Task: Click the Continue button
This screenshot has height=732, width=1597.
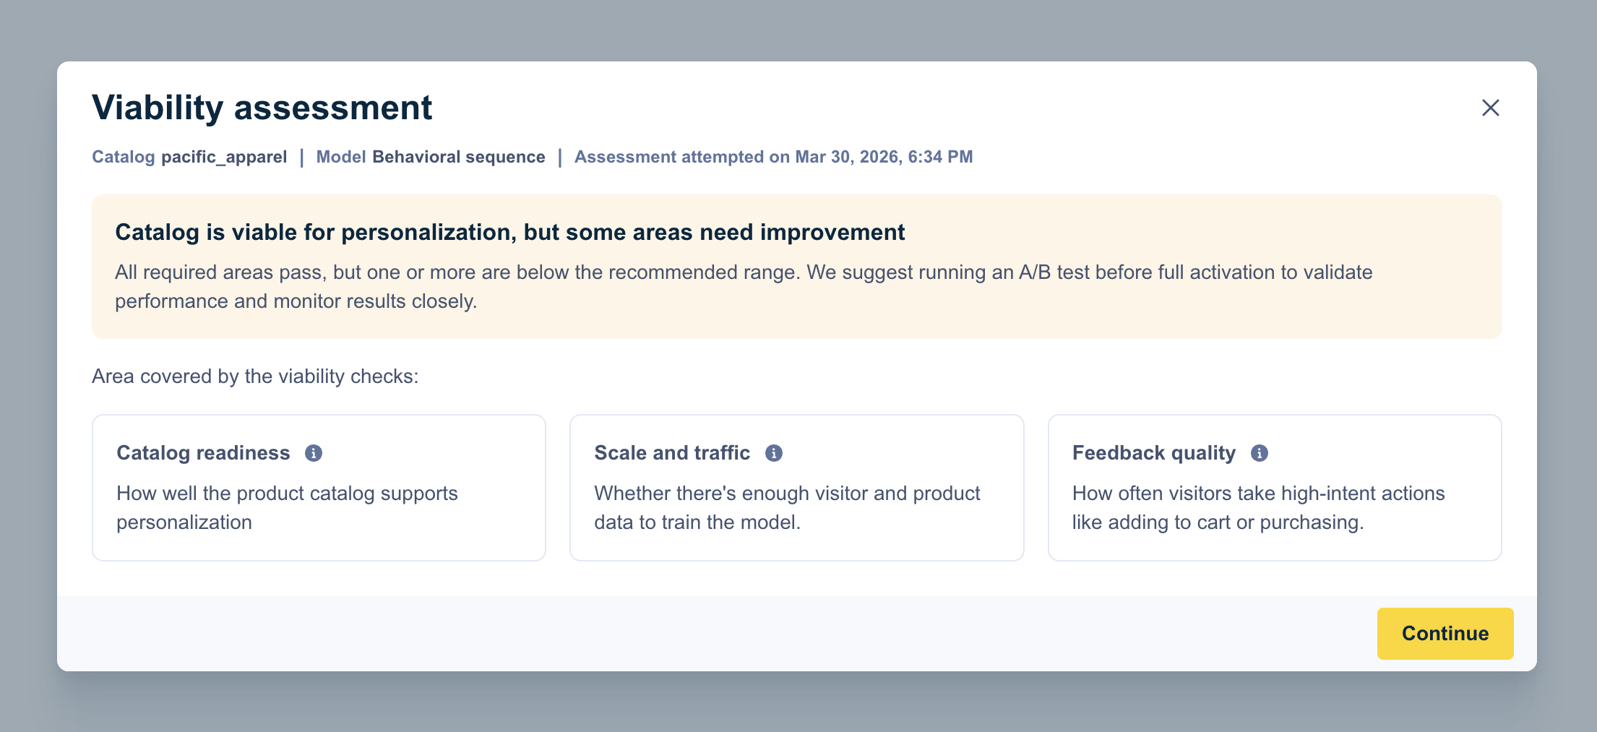Action: 1445,634
